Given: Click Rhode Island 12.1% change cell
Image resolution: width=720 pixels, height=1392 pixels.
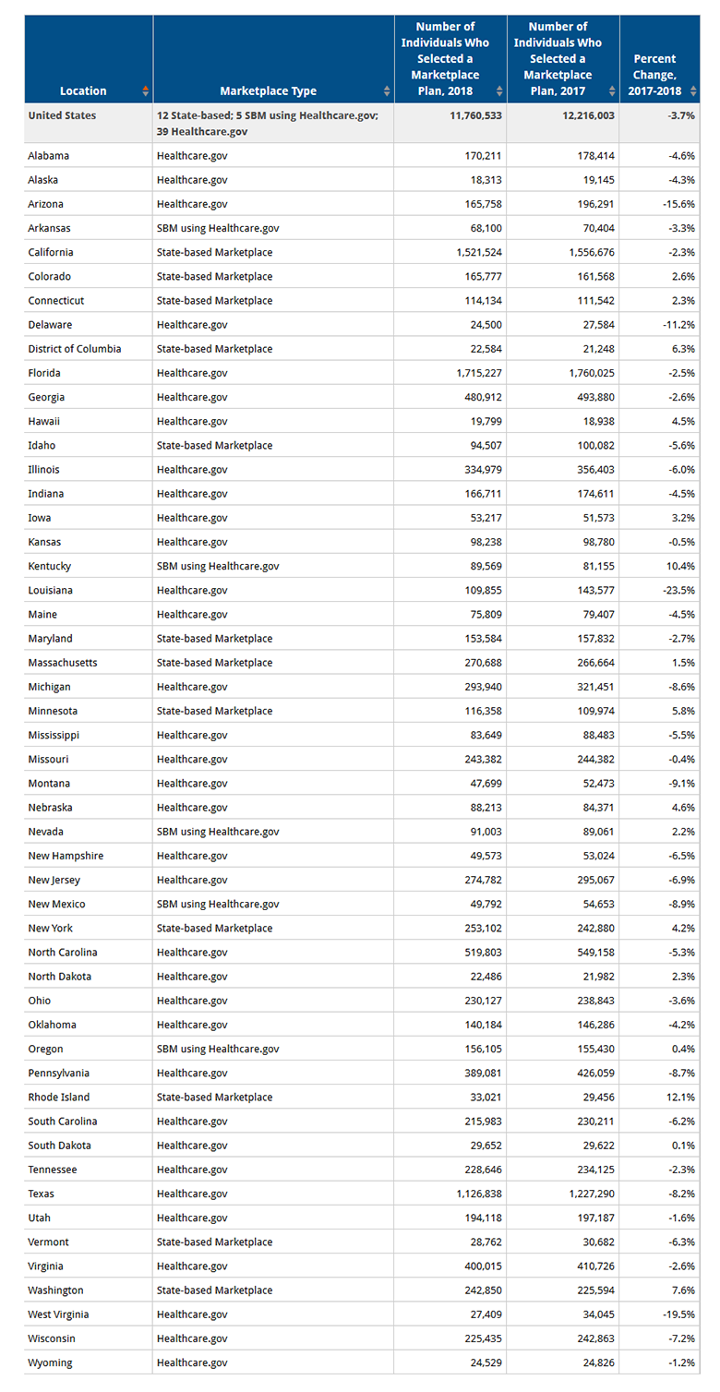Looking at the screenshot, I should (681, 1098).
